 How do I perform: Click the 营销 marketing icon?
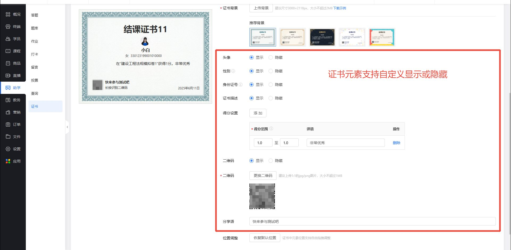(x=8, y=112)
